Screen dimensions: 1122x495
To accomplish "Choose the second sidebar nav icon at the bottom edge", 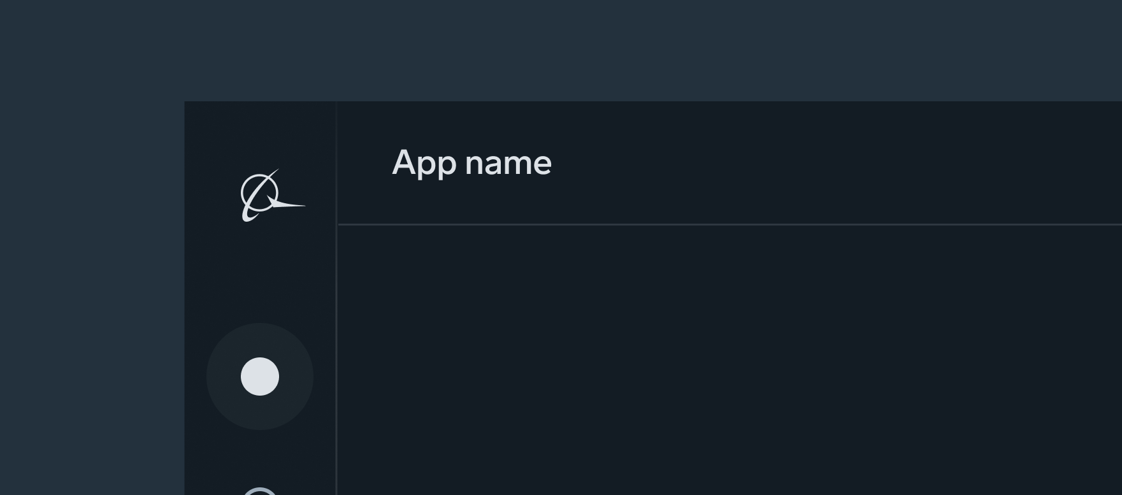I will coord(260,491).
